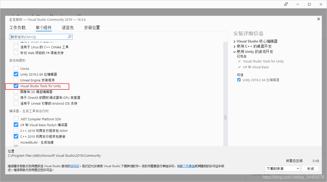This screenshot has height=182, width=327.
Task: Check C++ 2019 可再发行程序包 MSM
Action: click(16, 131)
